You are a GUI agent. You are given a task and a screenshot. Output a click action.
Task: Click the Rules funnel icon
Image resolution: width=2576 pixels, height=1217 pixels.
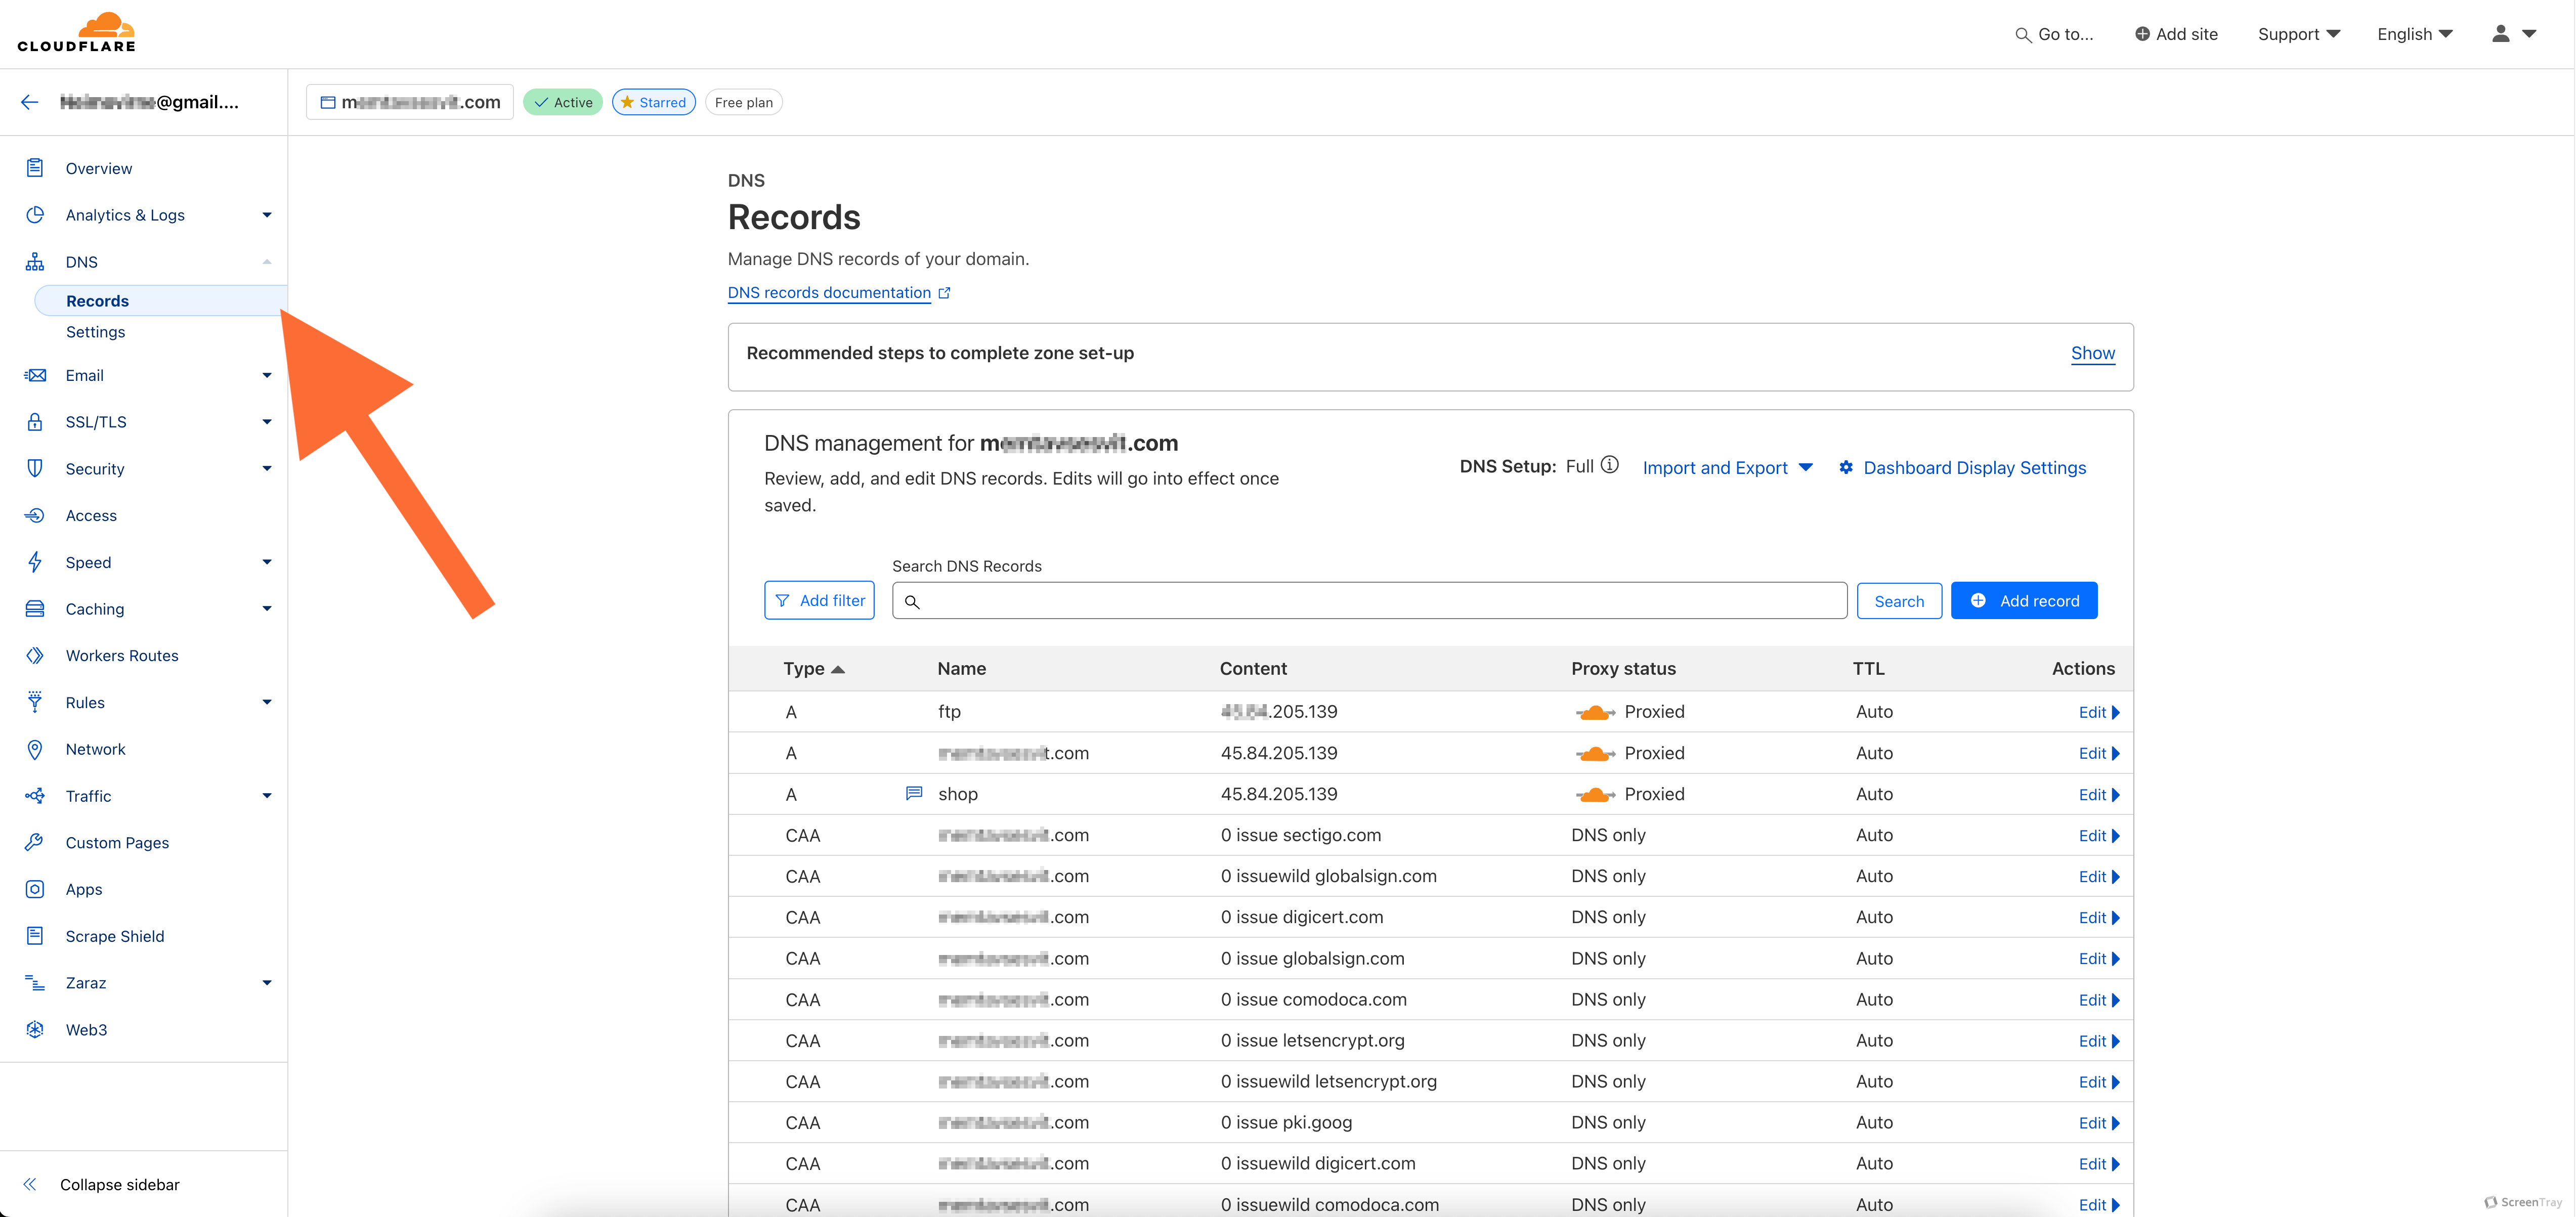(35, 702)
